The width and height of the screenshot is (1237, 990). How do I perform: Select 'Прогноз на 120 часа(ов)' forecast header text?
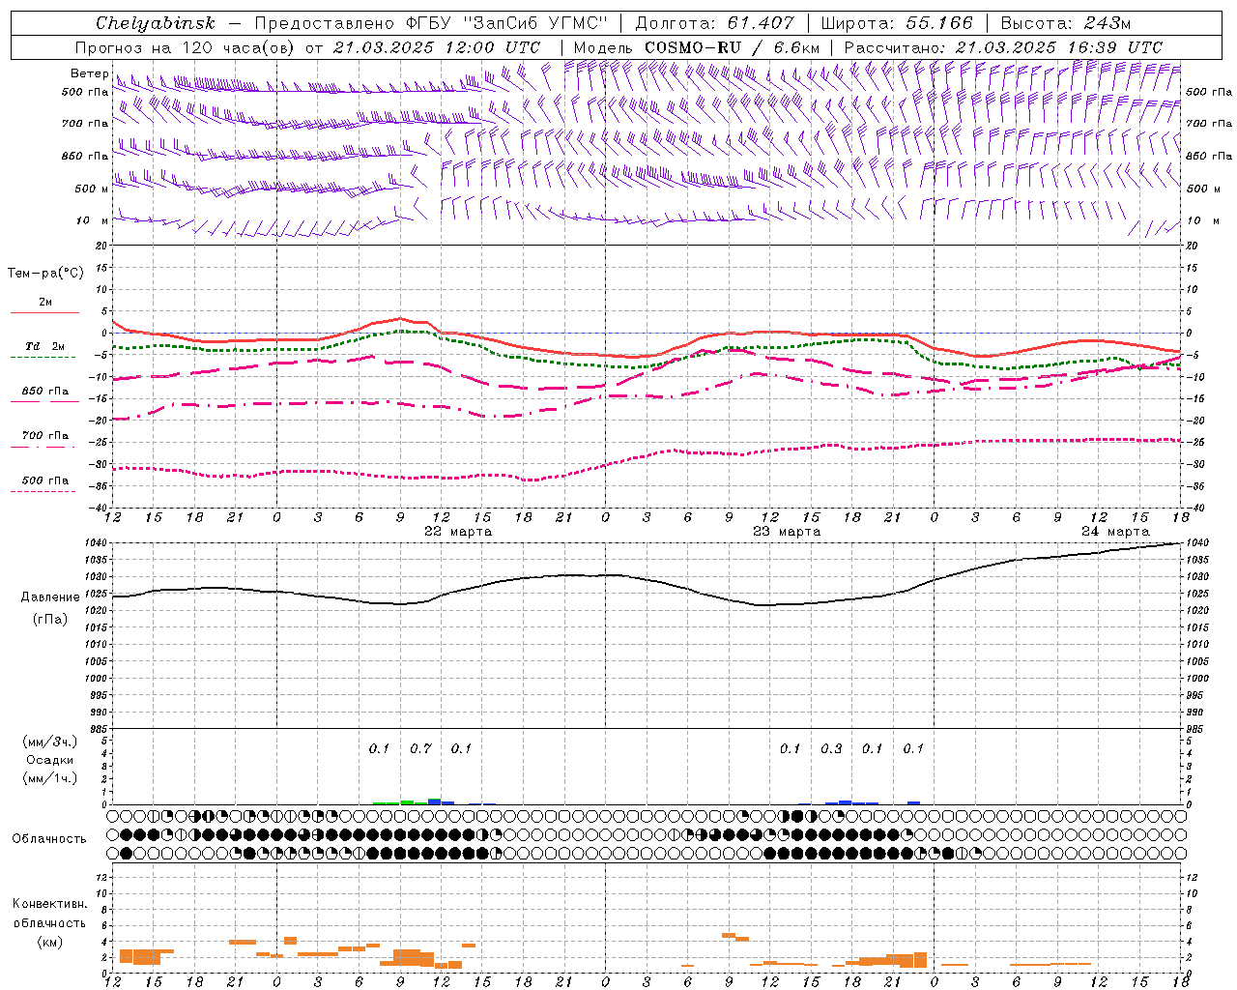pos(186,47)
